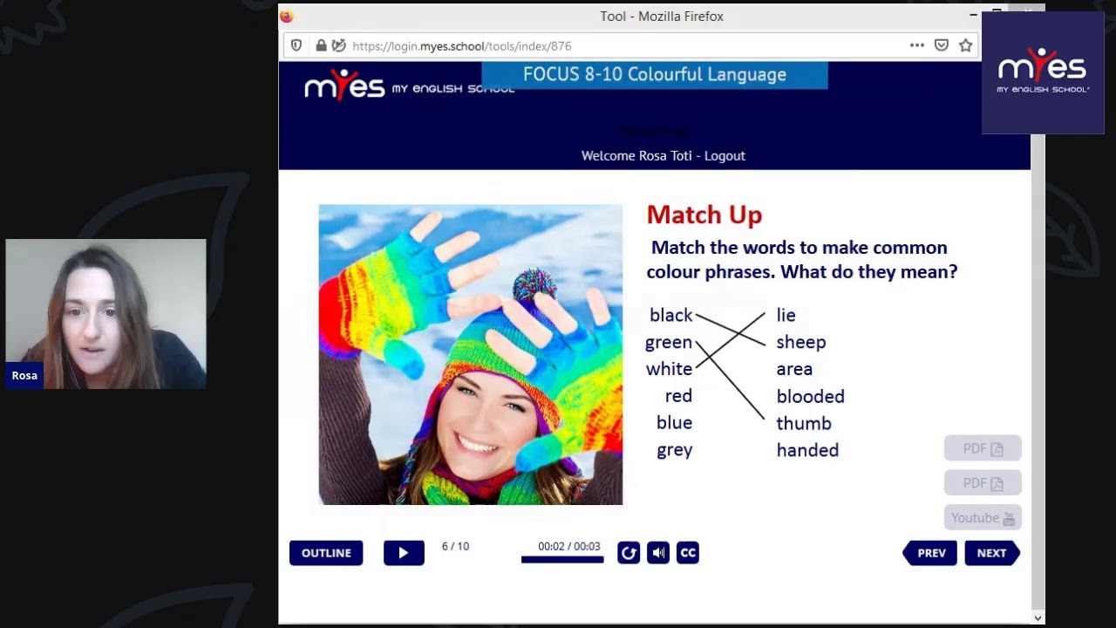1116x628 pixels.
Task: Click the word 'red' in the left column
Action: [678, 396]
